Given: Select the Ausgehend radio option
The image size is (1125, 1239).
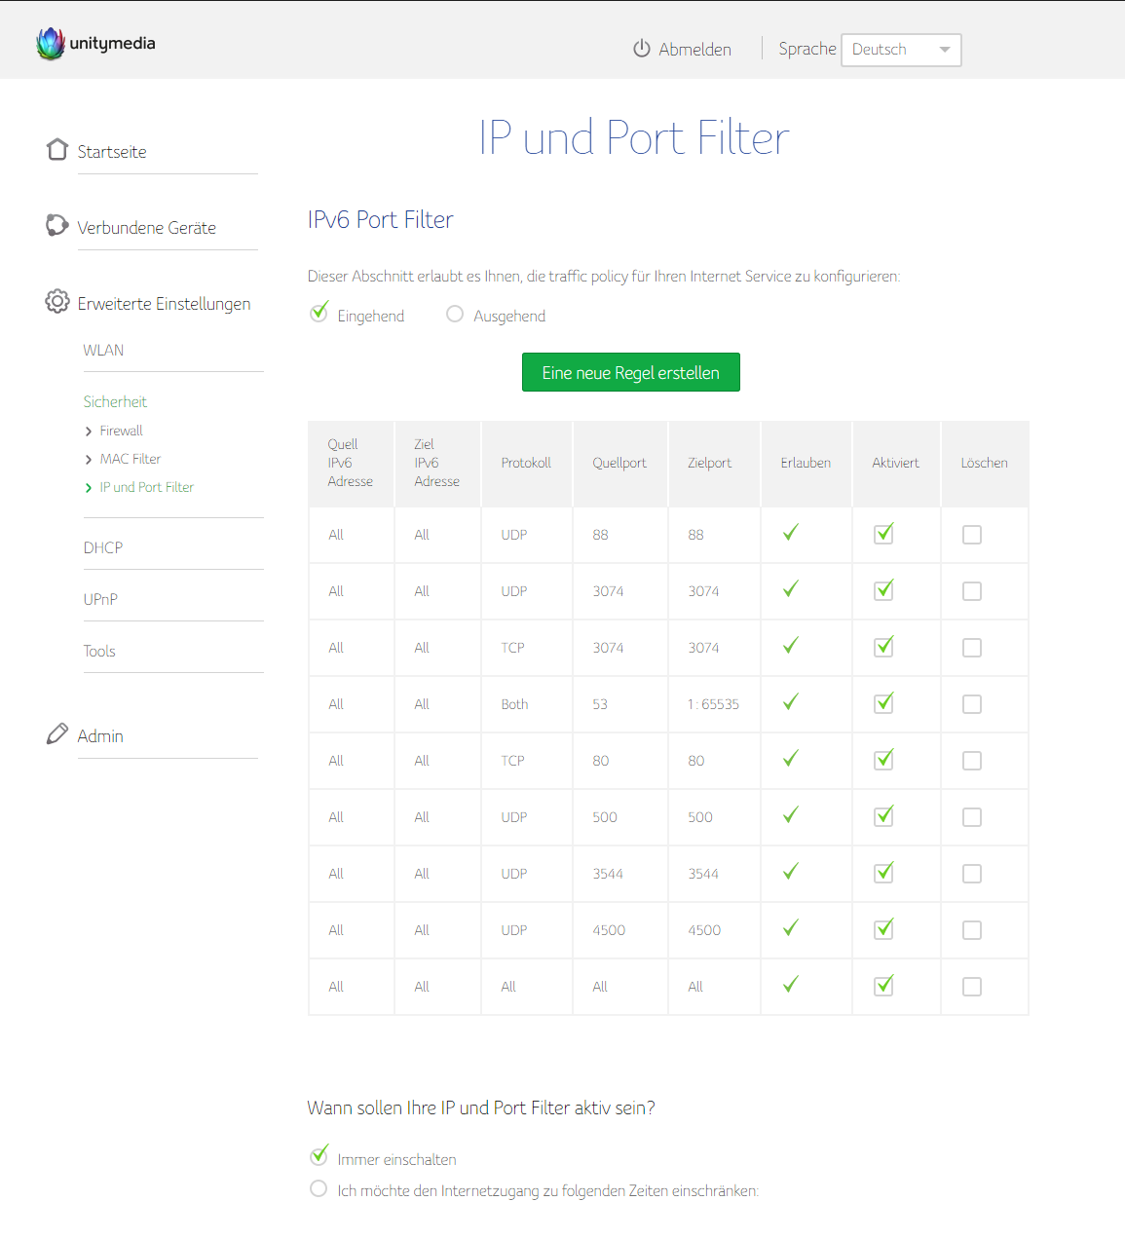Looking at the screenshot, I should click(x=455, y=314).
